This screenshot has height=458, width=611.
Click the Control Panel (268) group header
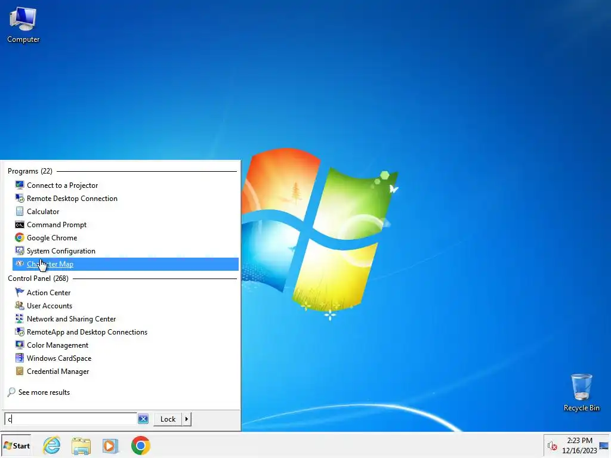[38, 278]
